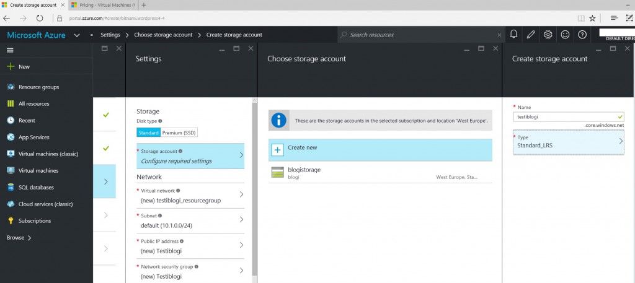Toggle the hamburger menu icon in sidebar
This screenshot has width=635, height=283.
click(10, 50)
